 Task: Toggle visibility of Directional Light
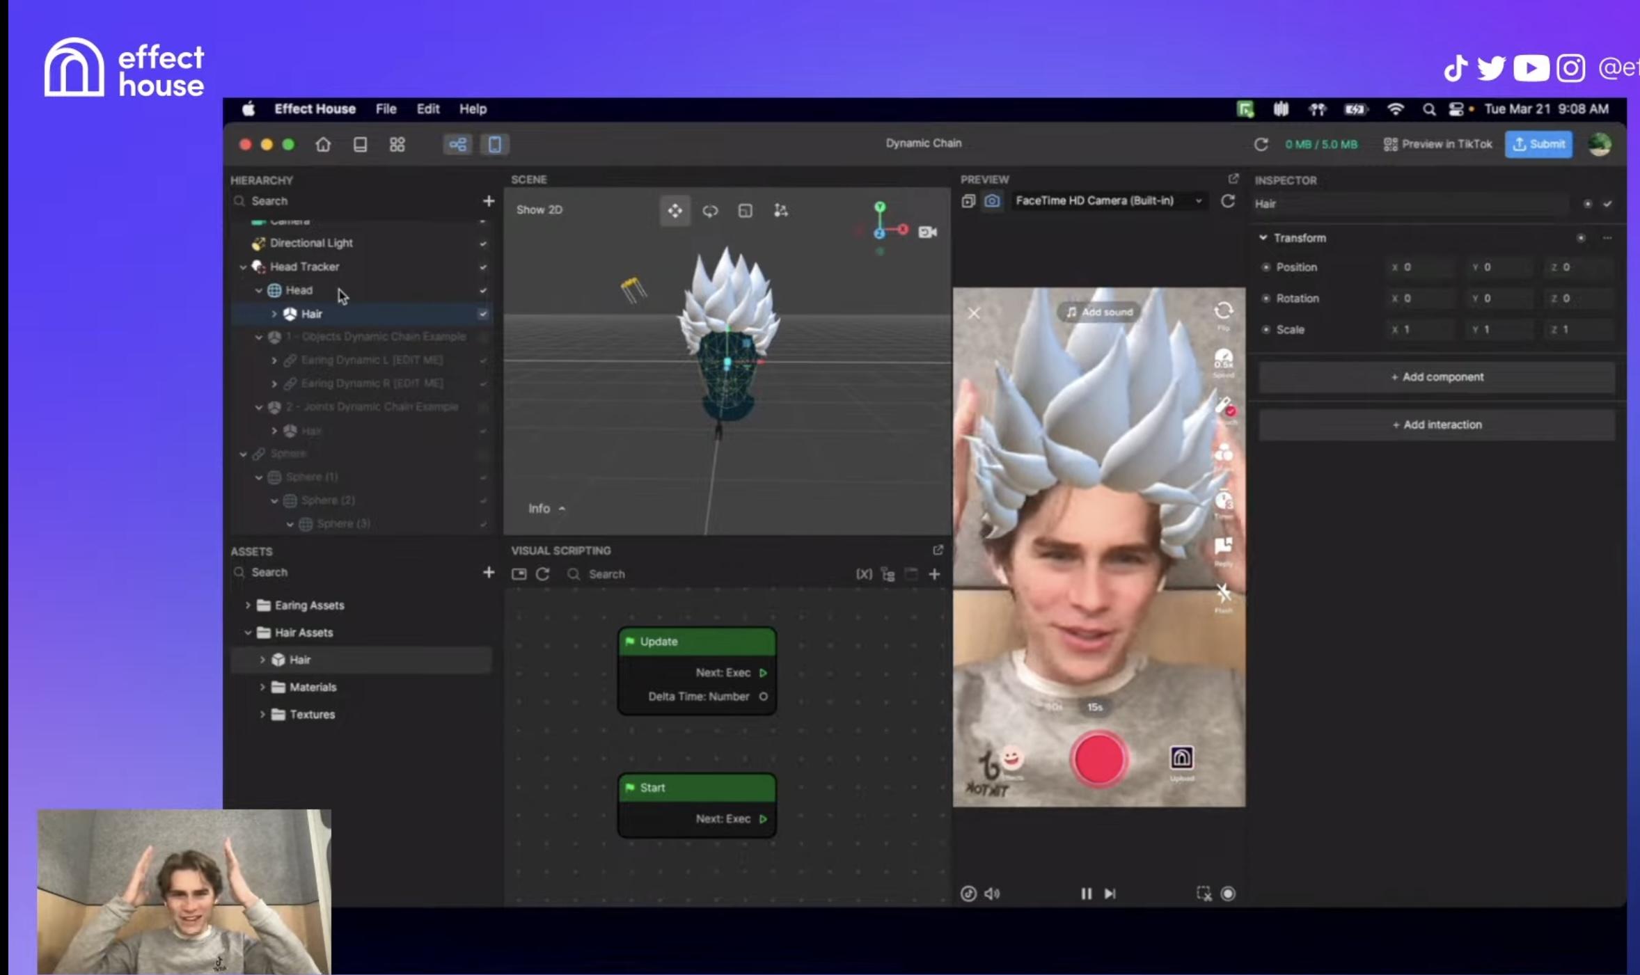482,244
